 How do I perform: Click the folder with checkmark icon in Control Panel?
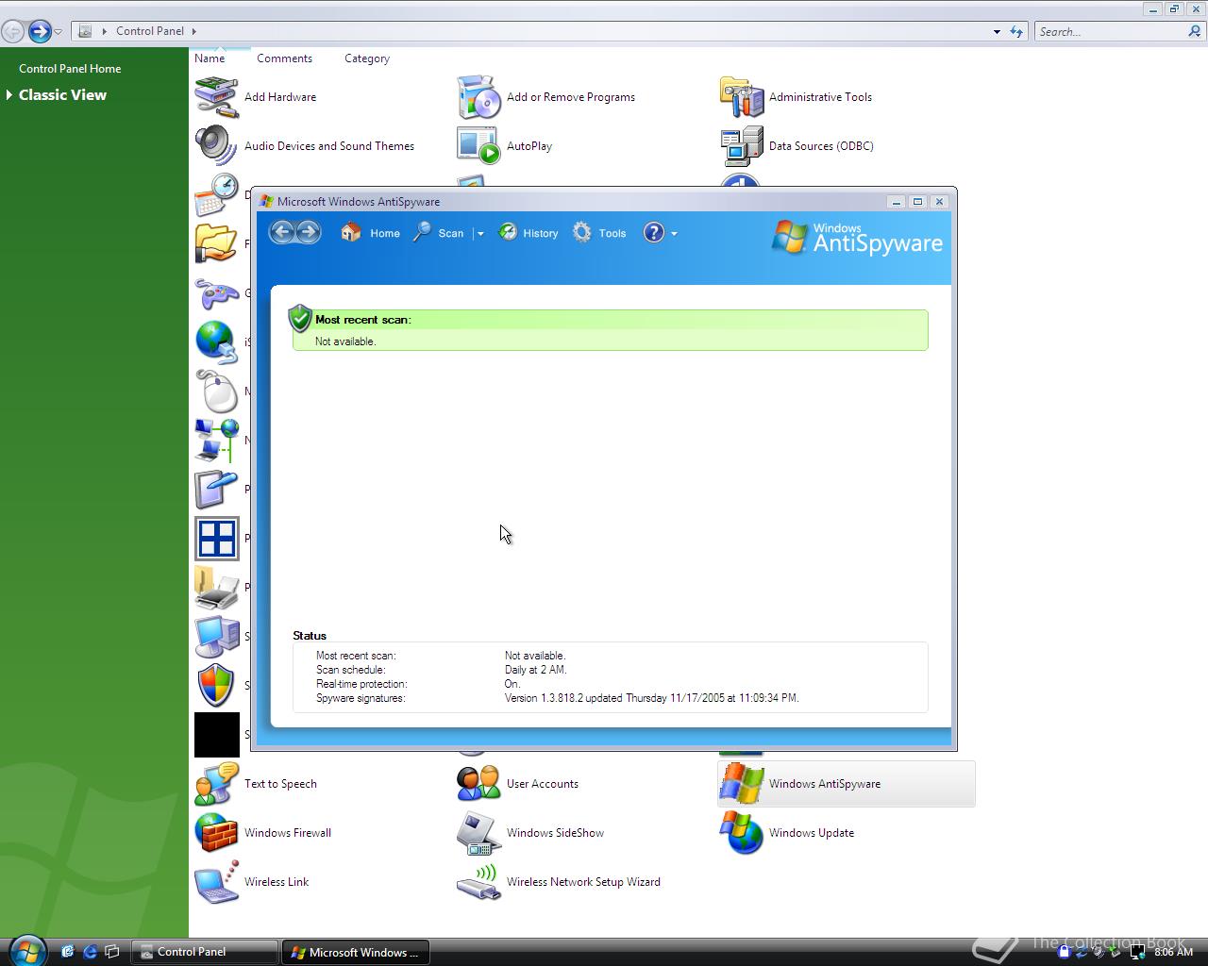(216, 244)
